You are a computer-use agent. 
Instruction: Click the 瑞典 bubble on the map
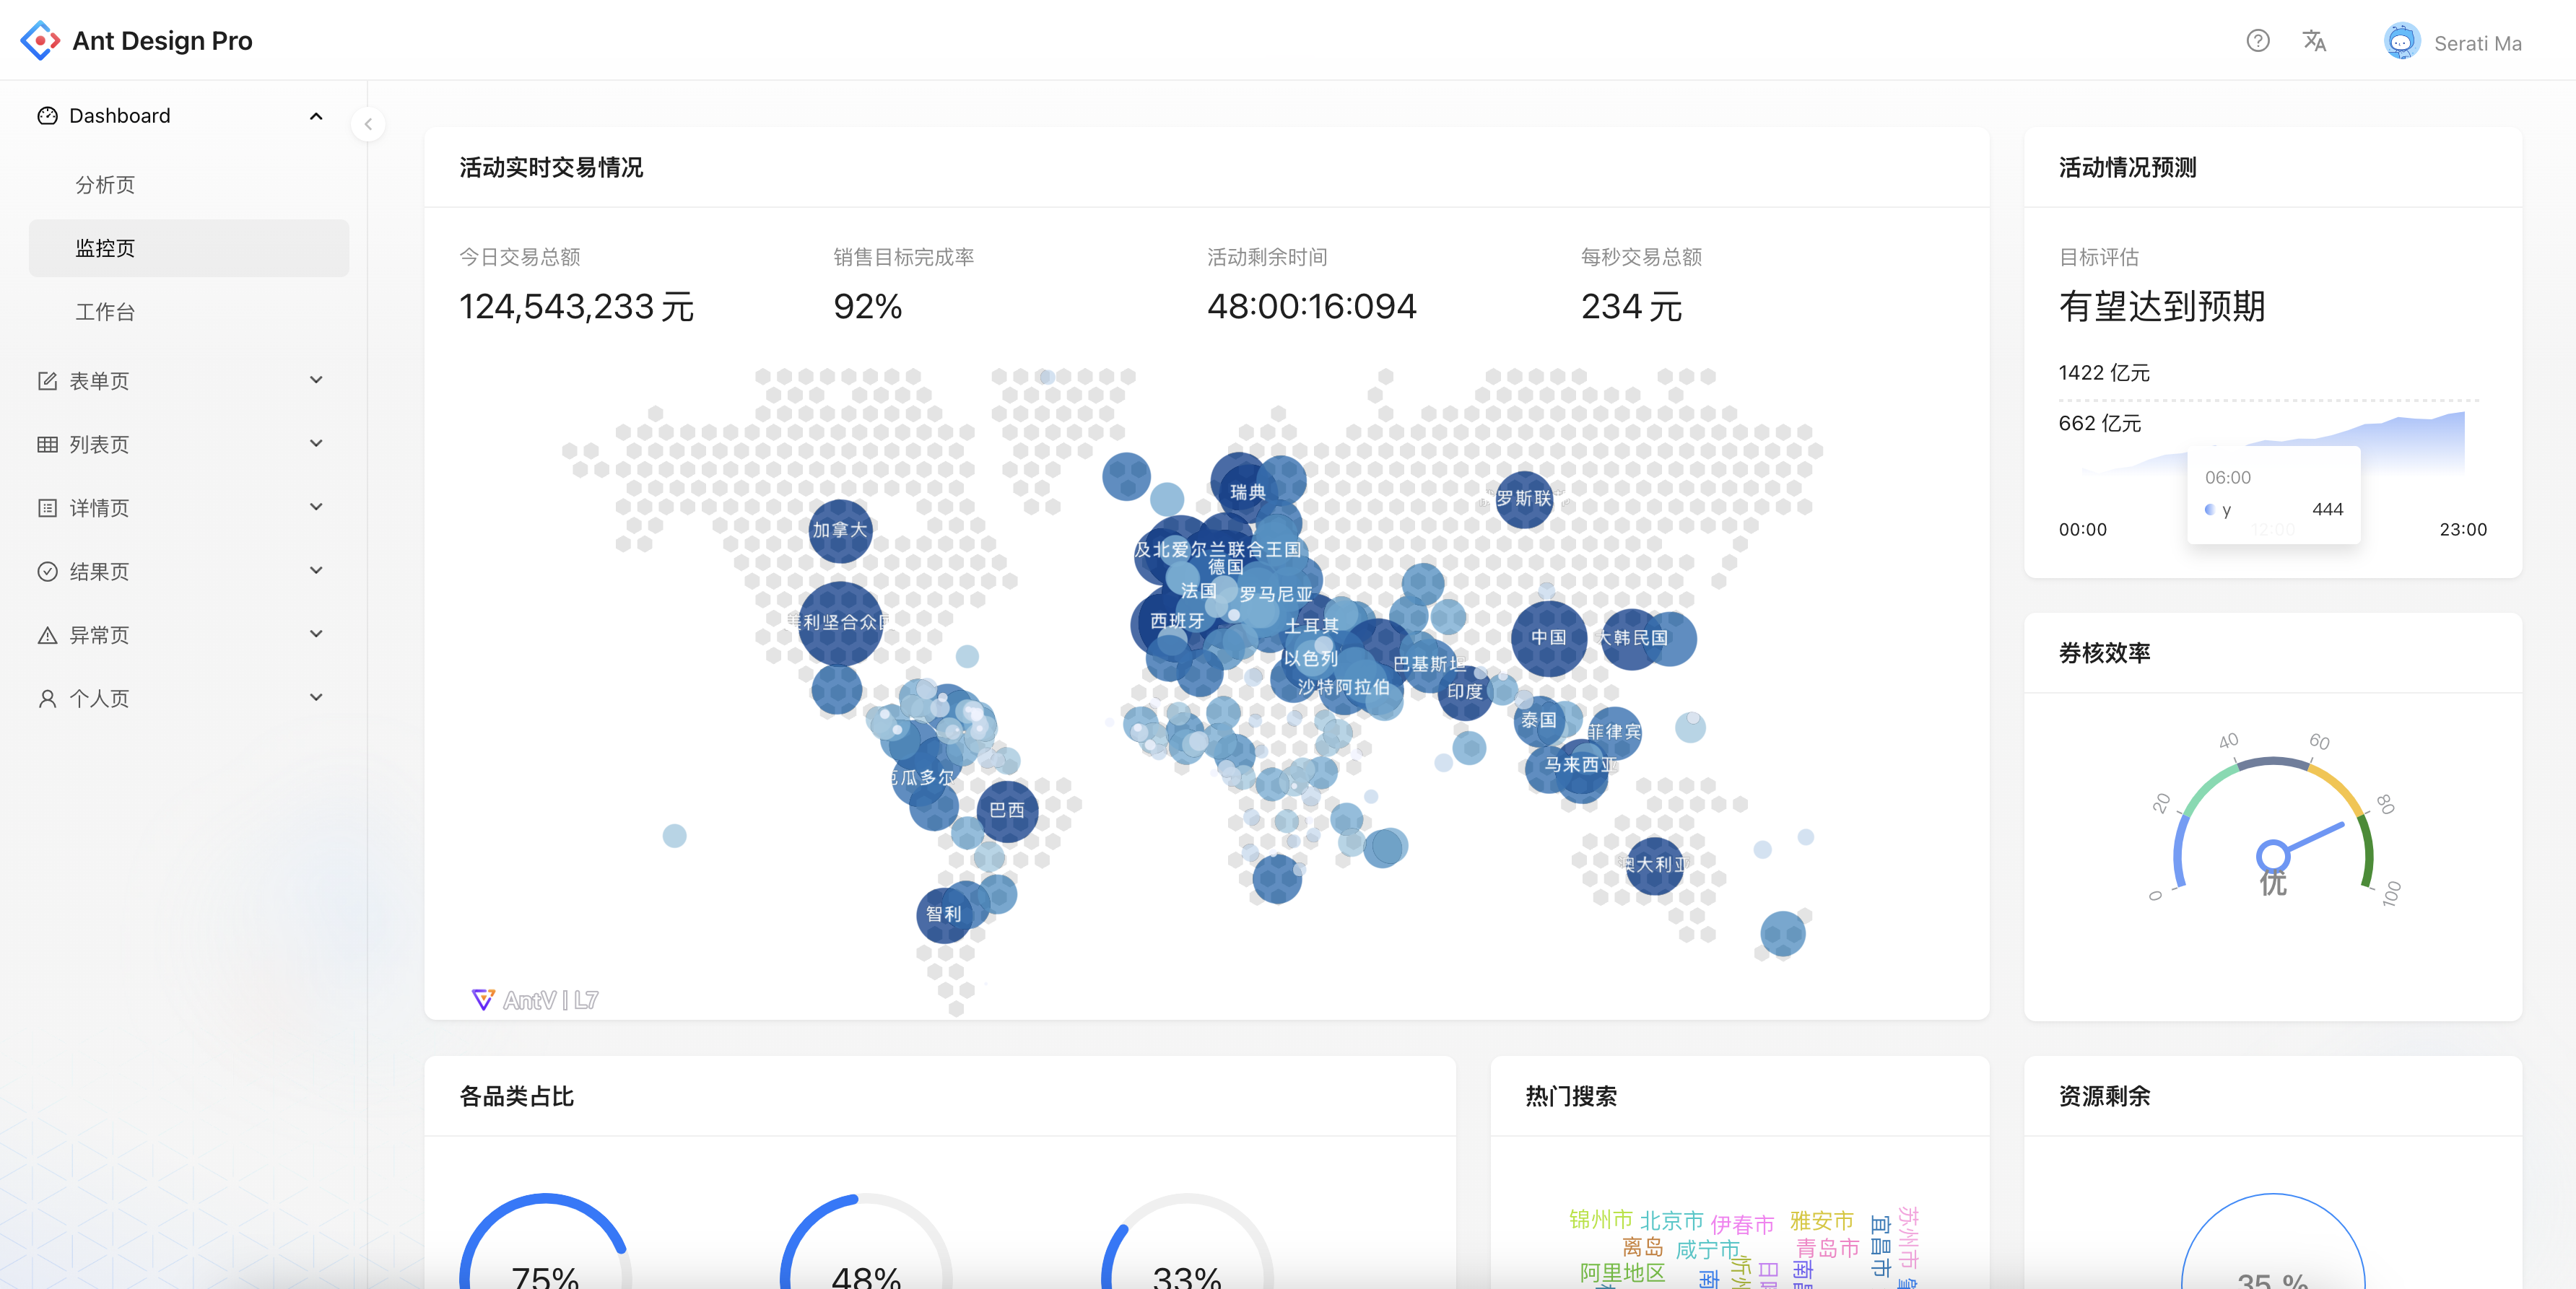[1247, 492]
